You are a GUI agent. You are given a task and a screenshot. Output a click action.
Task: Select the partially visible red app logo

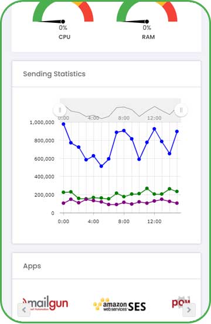point(181,302)
